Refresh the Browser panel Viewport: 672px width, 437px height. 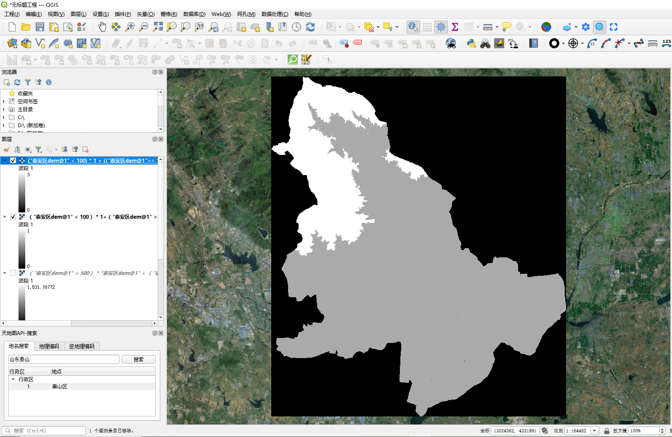17,82
